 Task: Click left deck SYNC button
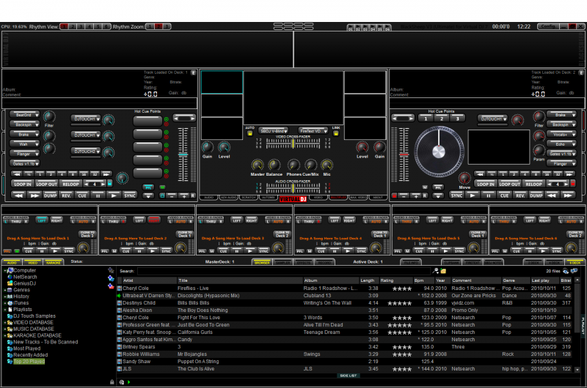130,195
